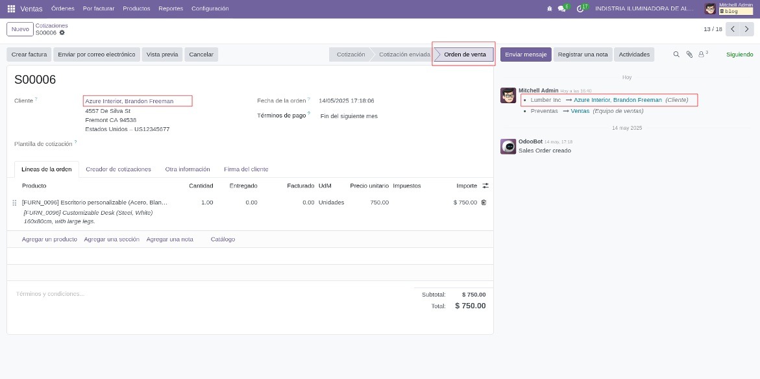Delete the order line with trash icon
The image size is (760, 379).
pyautogui.click(x=484, y=202)
